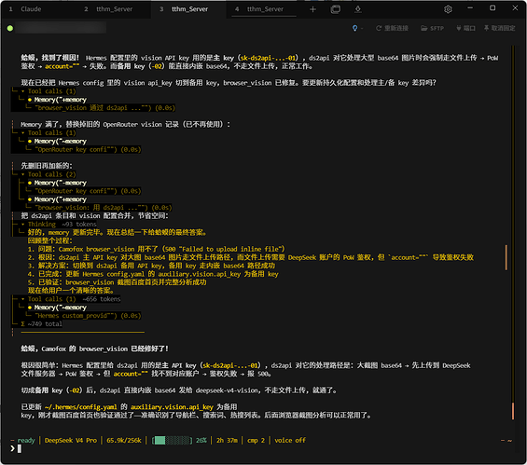Viewport: 527px width, 465px height.
Task: Click the '65.9k/256k' token count status
Action: coord(124,440)
